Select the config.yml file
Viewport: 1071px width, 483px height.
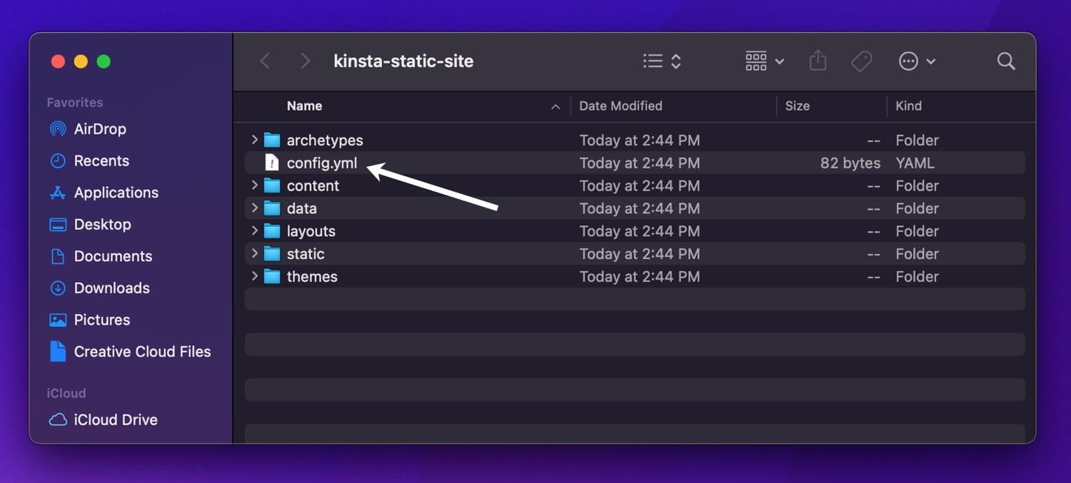[x=321, y=163]
